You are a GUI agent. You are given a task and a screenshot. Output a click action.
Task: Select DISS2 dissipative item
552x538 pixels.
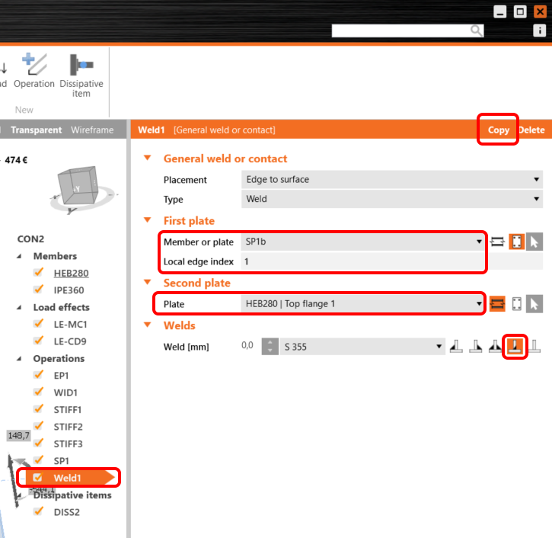pos(66,512)
